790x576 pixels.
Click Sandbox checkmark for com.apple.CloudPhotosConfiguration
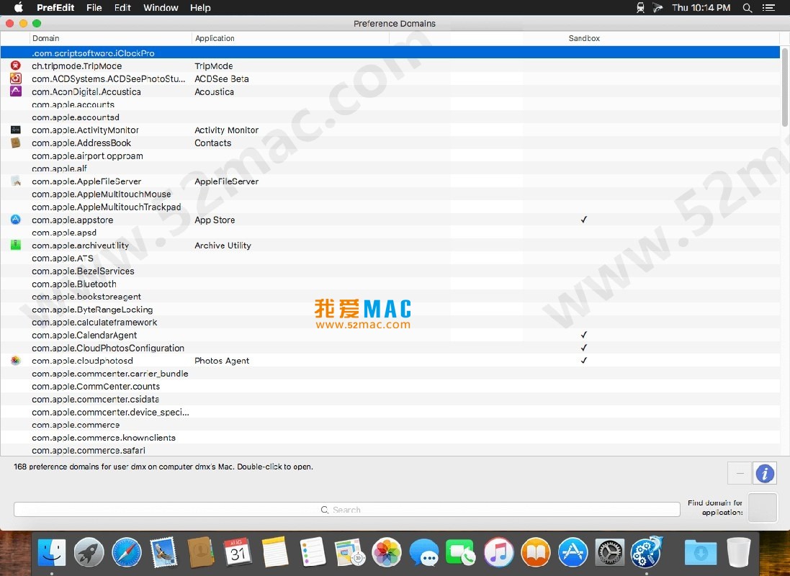pyautogui.click(x=584, y=348)
